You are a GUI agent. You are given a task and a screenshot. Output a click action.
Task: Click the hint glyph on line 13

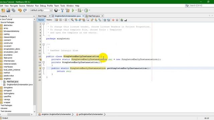[40, 59]
